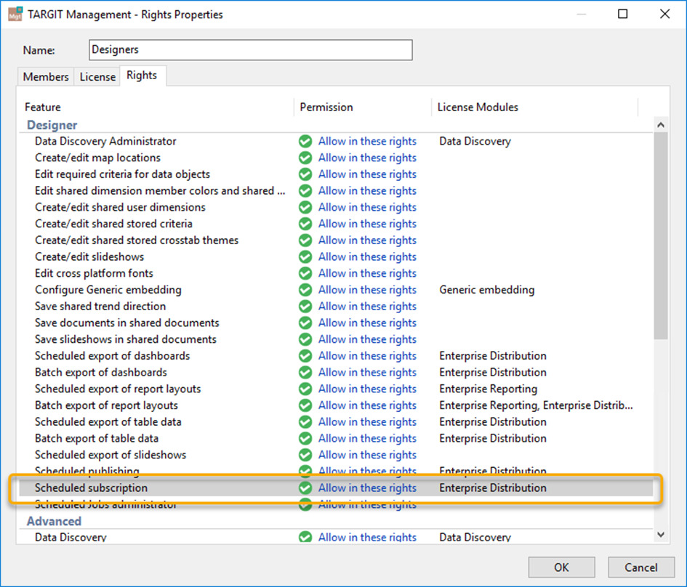Click check icon for Scheduled export of slideshows

pos(305,455)
